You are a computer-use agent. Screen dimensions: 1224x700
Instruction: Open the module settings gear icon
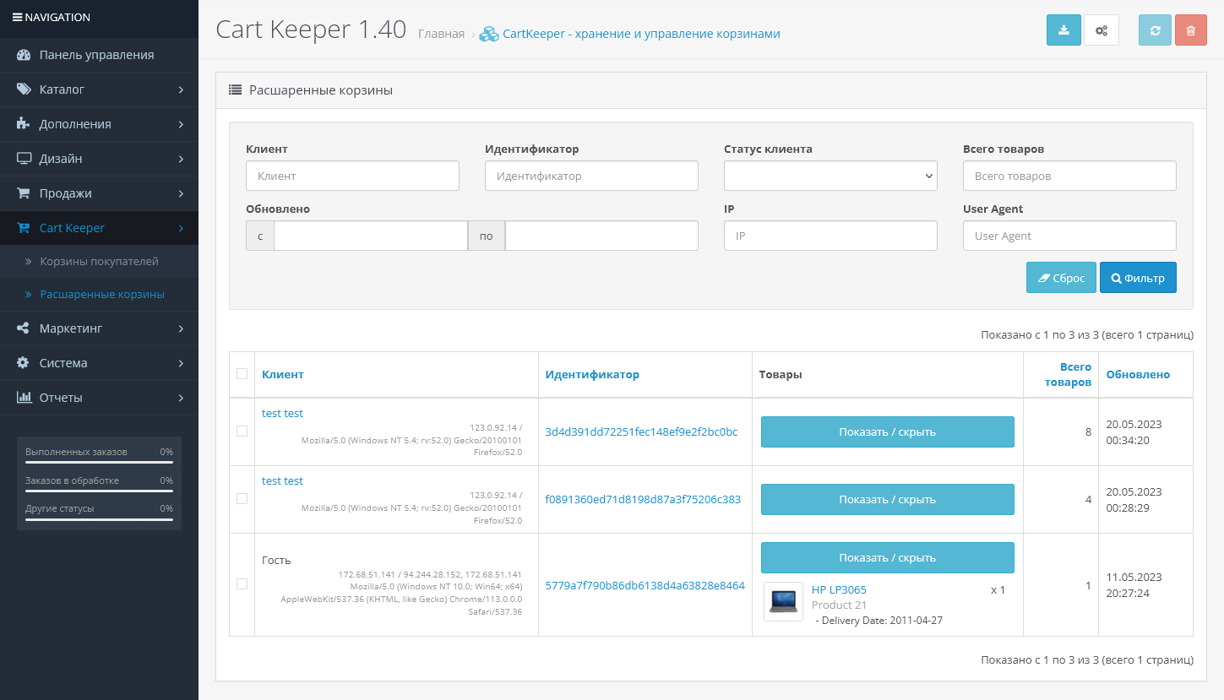[x=1101, y=30]
